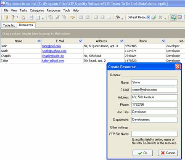Confirm with the Ok button
The width and height of the screenshot is (185, 160).
pos(143,153)
